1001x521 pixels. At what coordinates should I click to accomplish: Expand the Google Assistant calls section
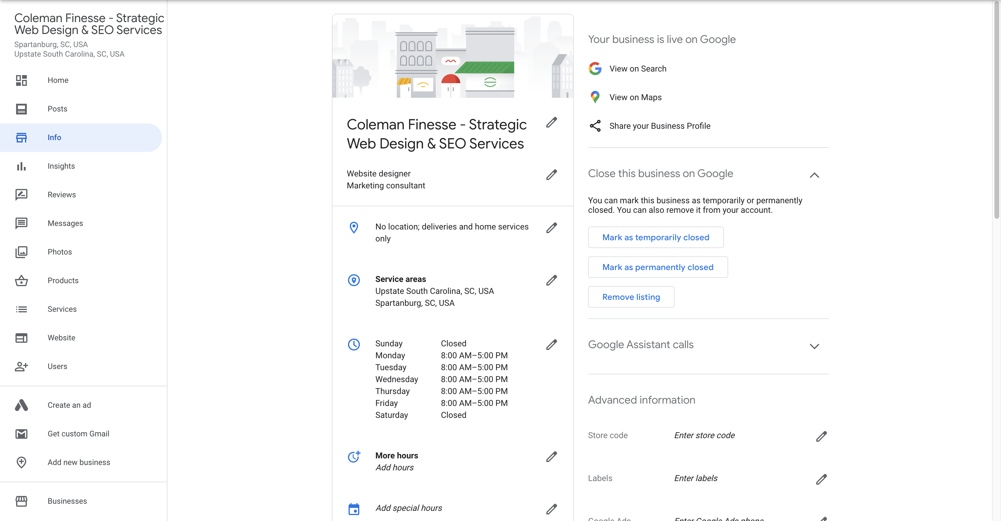click(x=814, y=346)
